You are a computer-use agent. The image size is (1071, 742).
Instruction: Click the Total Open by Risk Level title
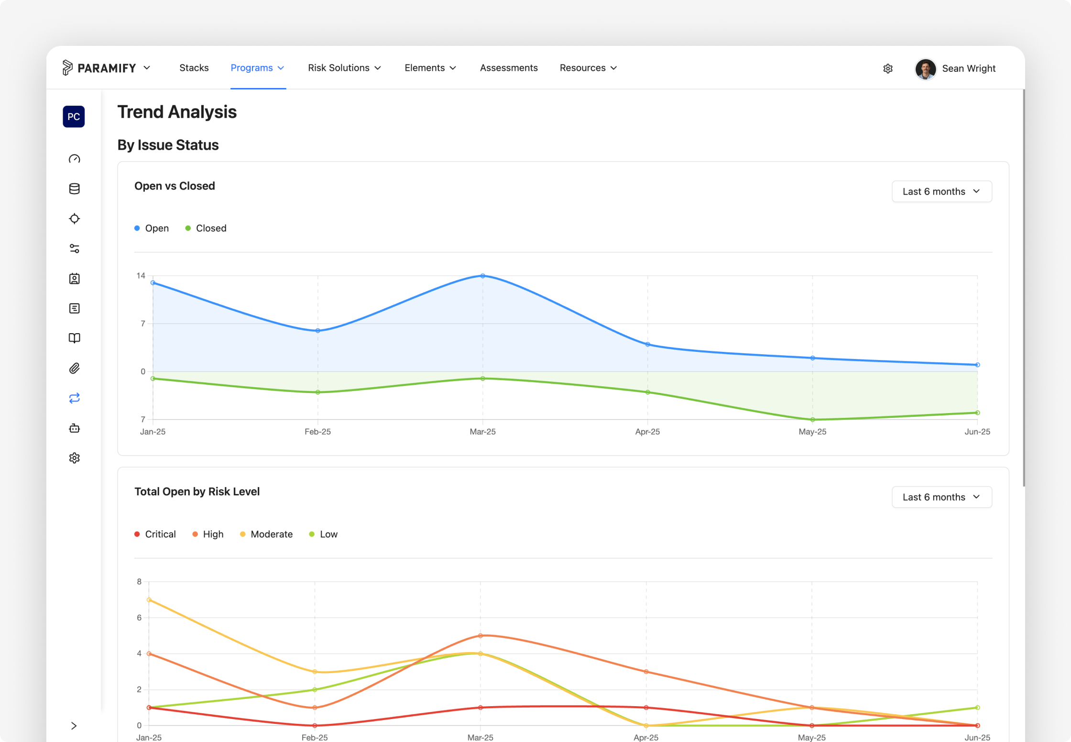pyautogui.click(x=197, y=491)
